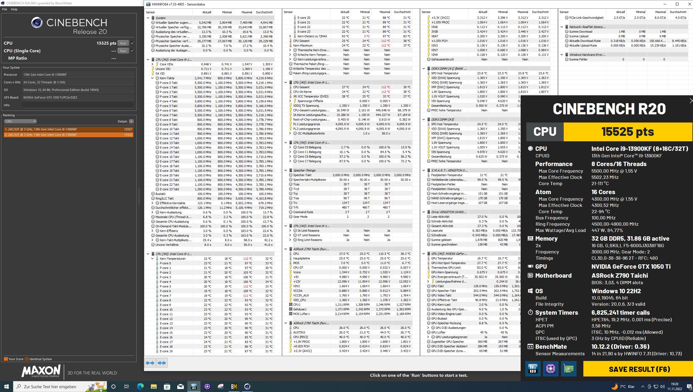The height and width of the screenshot is (392, 693).
Task: Open the Cinebench File menu
Action: [x=5, y=9]
